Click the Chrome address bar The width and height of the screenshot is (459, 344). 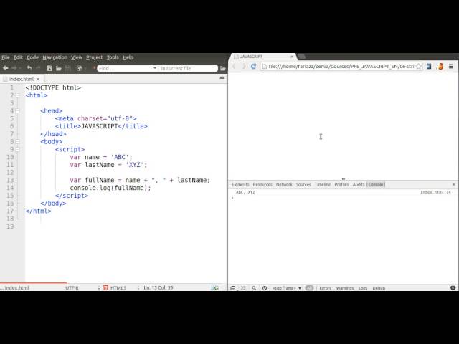click(x=341, y=67)
